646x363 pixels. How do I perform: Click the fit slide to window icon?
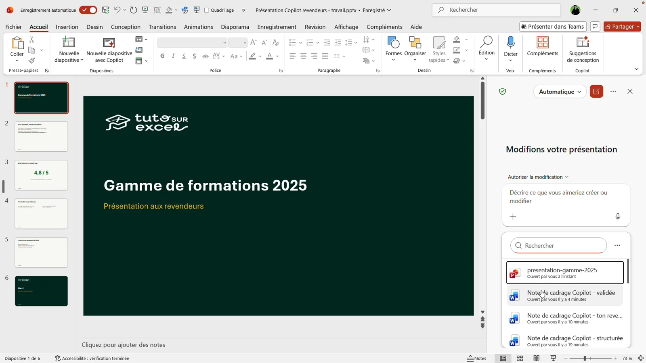641,358
